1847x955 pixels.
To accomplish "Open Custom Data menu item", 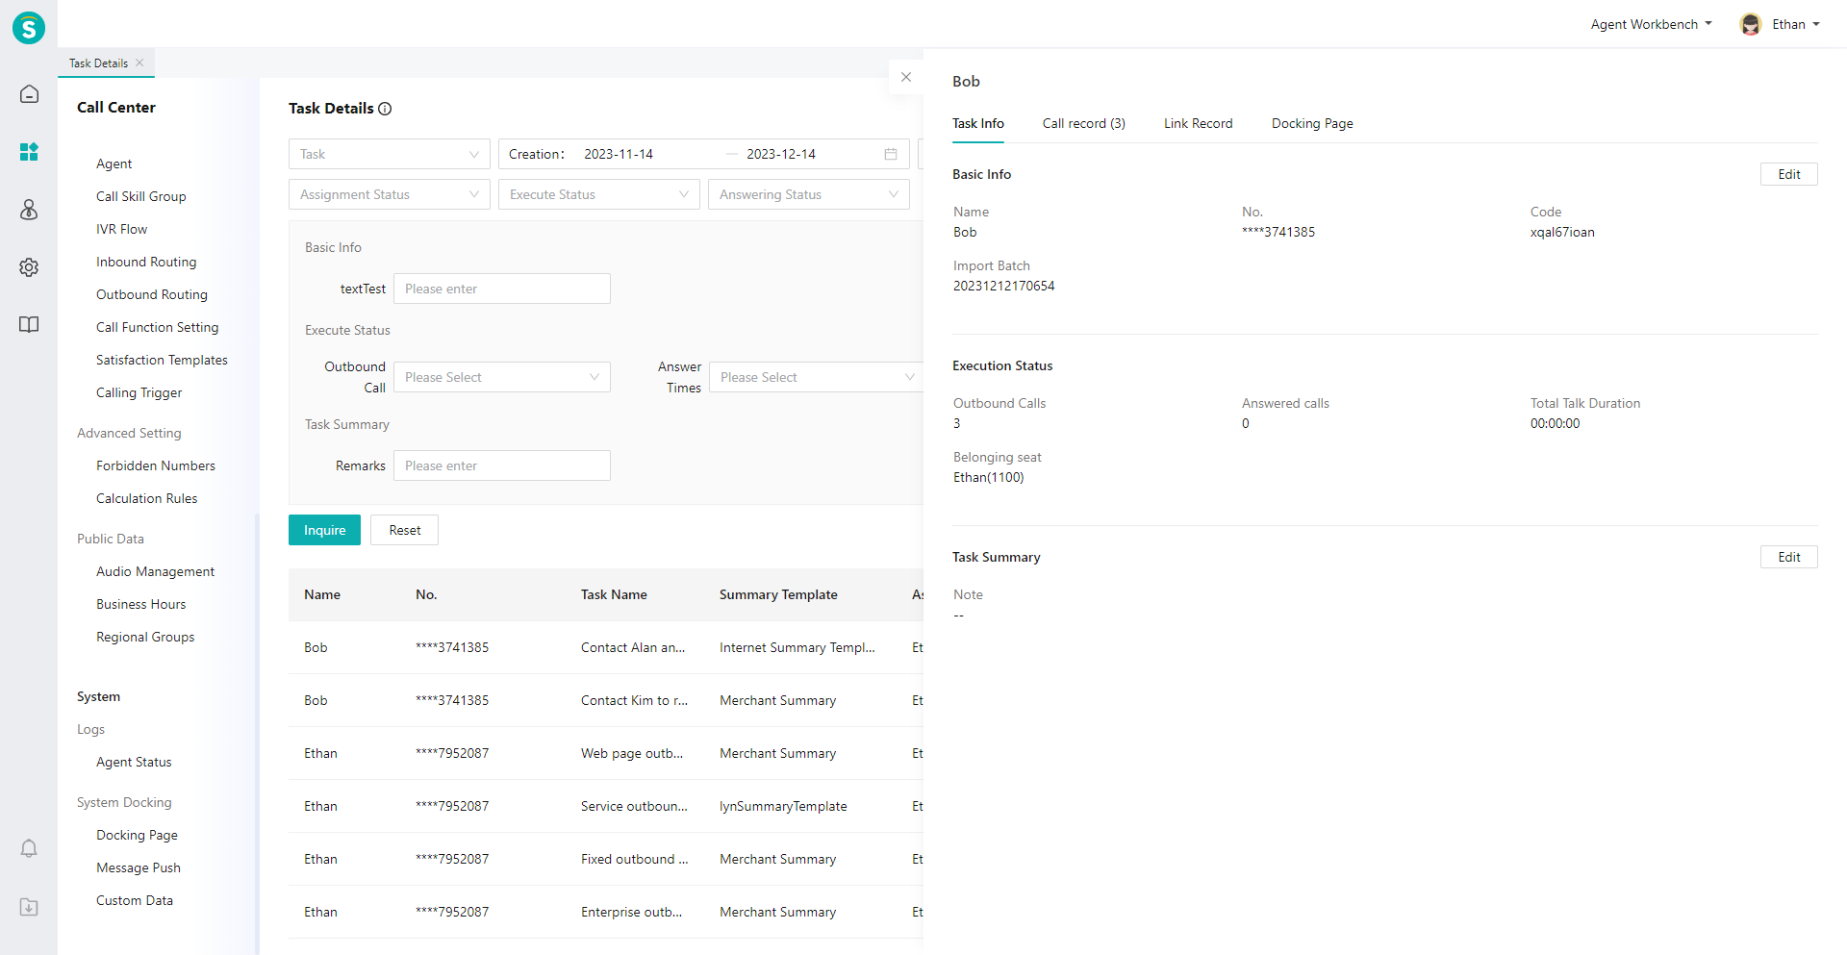I will click(135, 900).
